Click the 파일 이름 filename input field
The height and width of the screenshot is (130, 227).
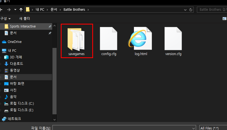point(124,128)
